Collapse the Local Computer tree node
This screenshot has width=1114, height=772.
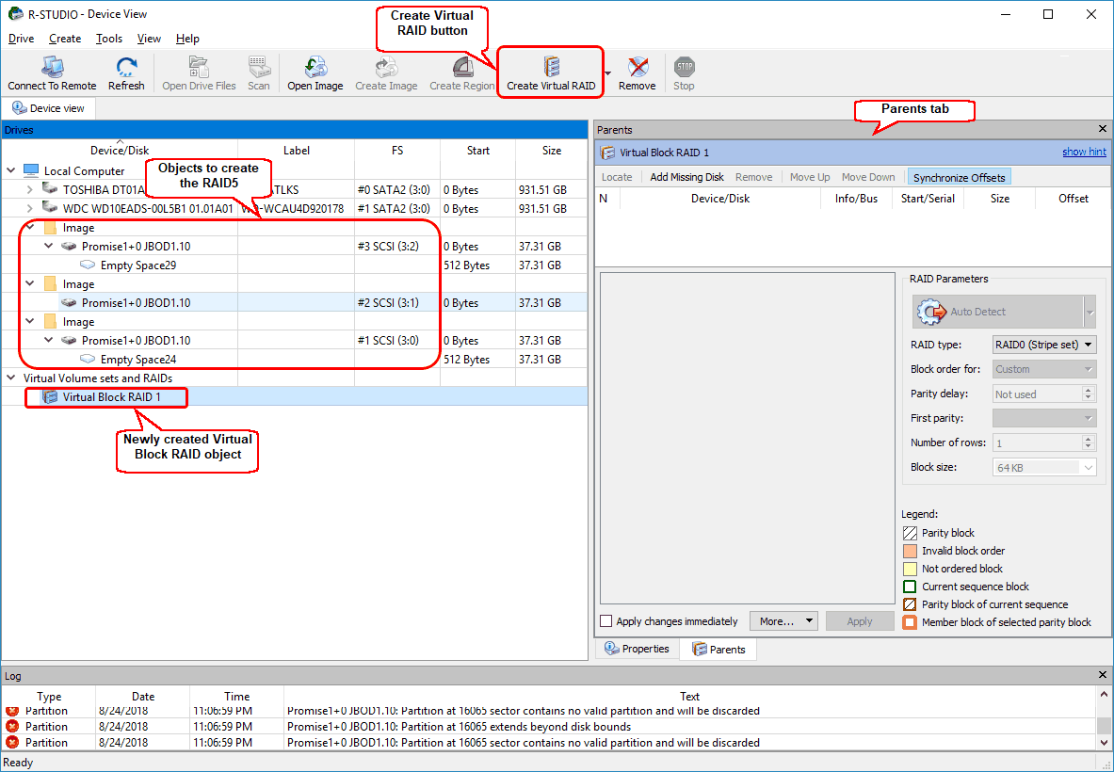pos(11,170)
